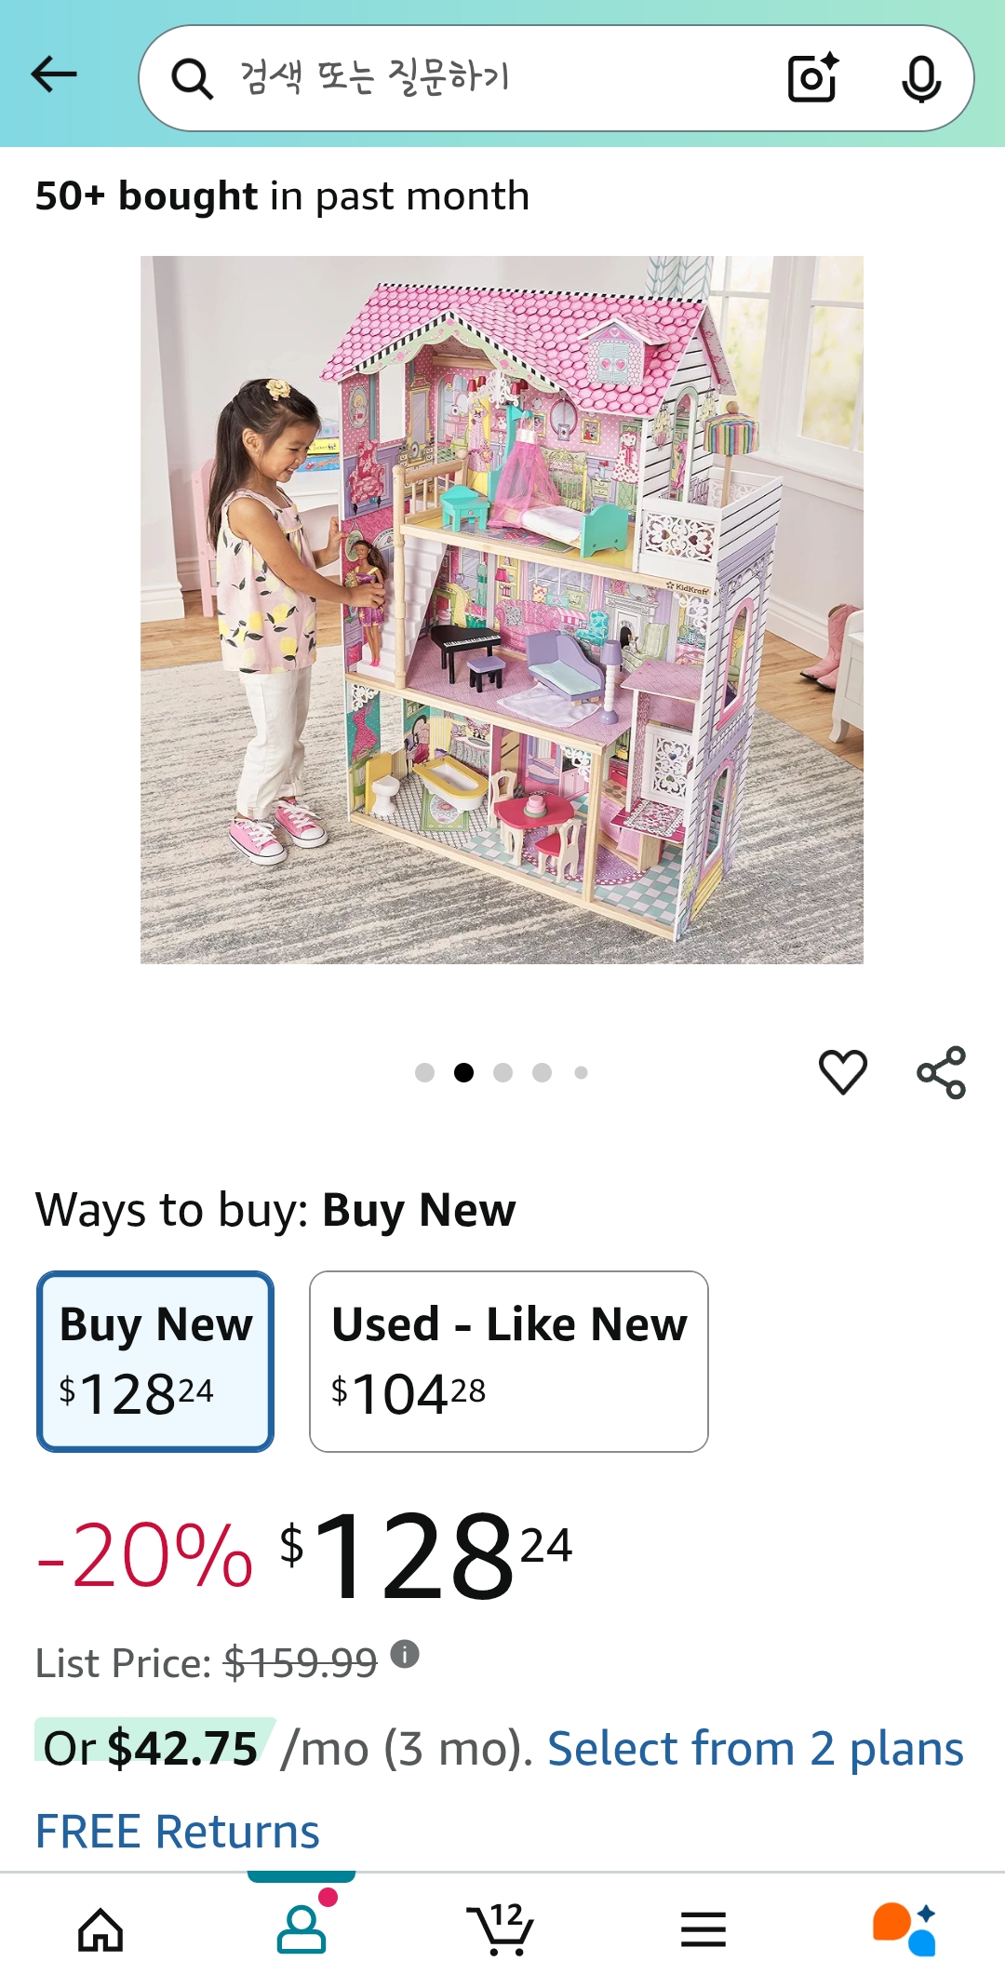This screenshot has height=1988, width=1005.
Task: Tap the microphone voice search icon
Action: coord(921,78)
